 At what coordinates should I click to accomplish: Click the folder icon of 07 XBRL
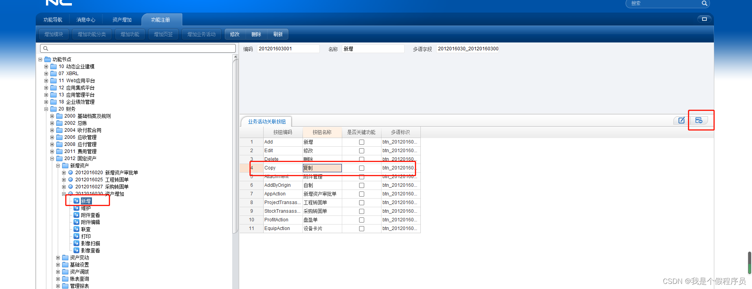click(53, 74)
